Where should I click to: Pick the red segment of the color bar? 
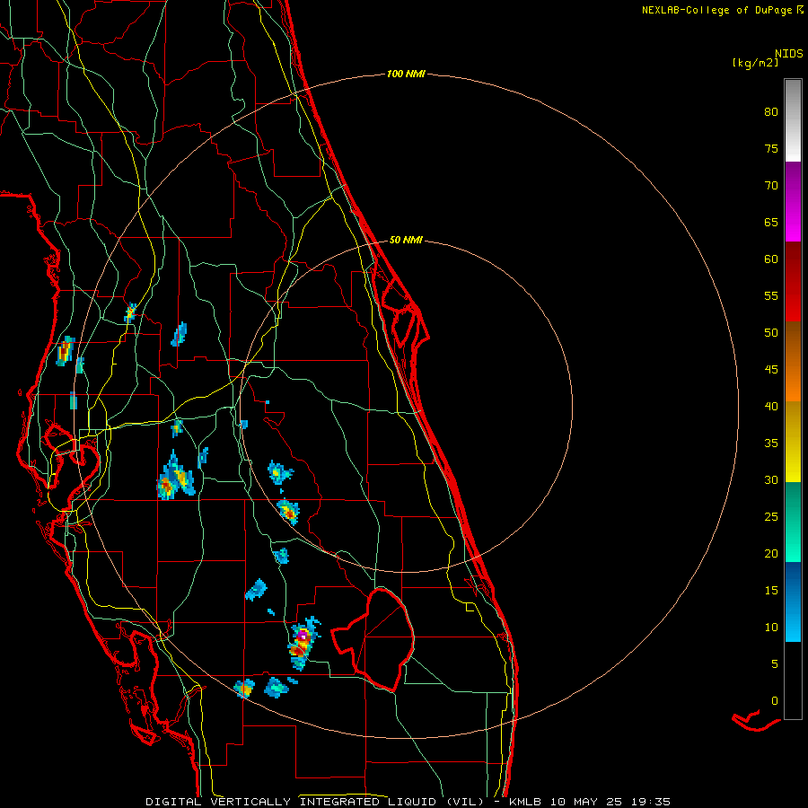[x=793, y=281]
